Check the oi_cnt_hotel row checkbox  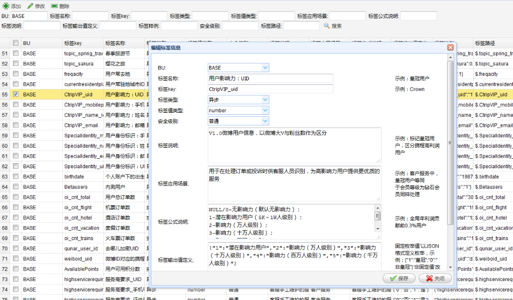(x=15, y=217)
